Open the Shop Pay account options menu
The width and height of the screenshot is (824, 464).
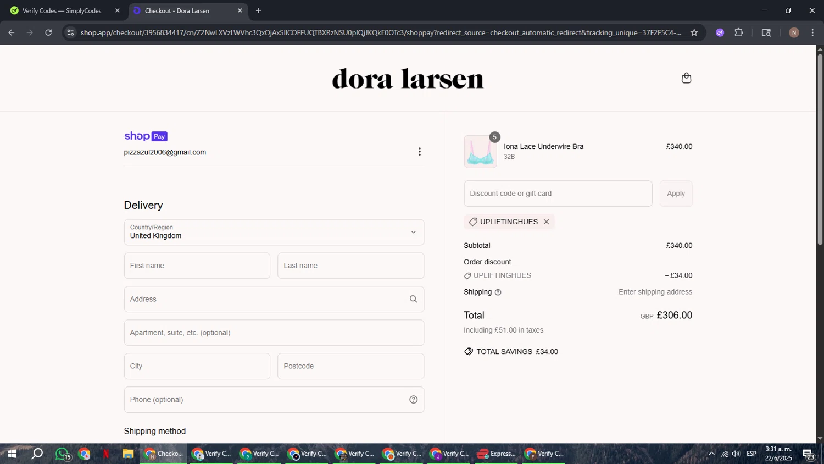pyautogui.click(x=420, y=152)
